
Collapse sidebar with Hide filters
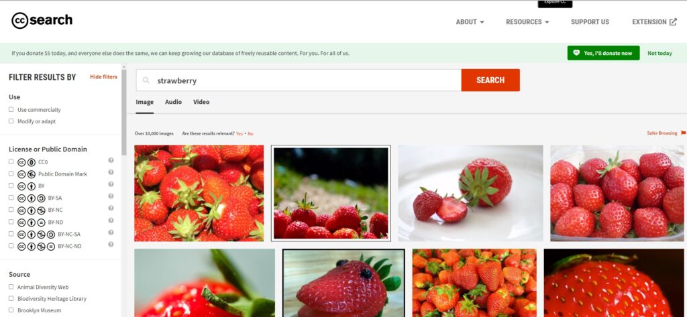pyautogui.click(x=103, y=76)
